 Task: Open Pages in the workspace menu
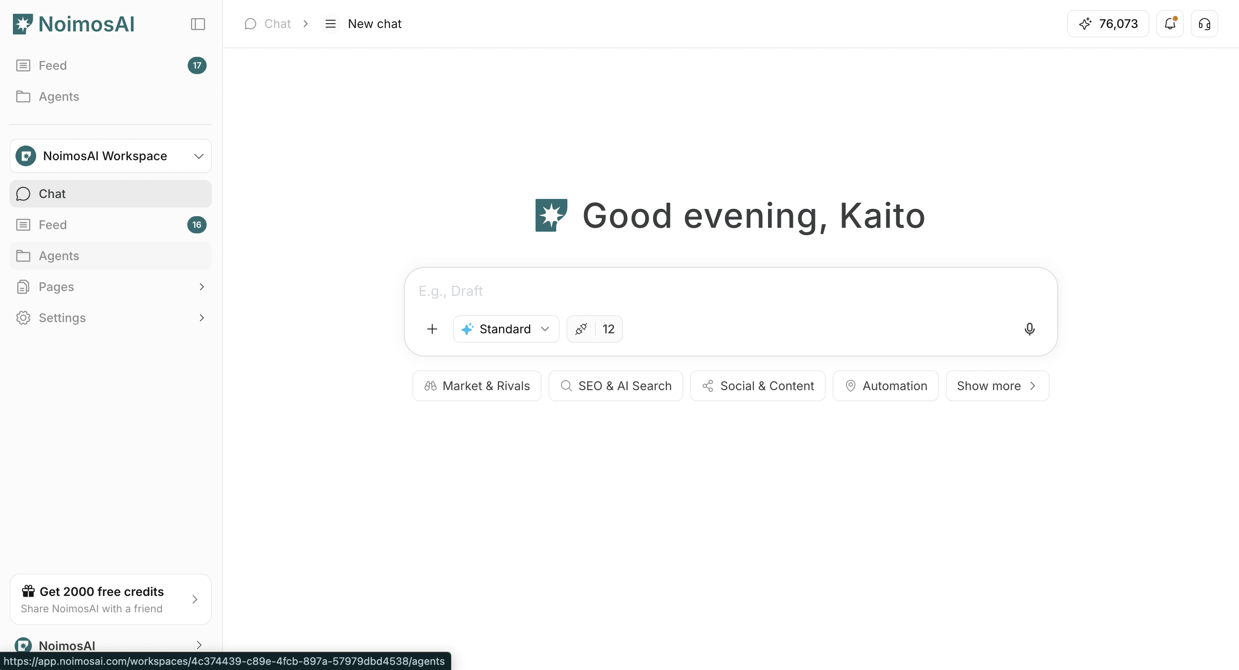(111, 287)
